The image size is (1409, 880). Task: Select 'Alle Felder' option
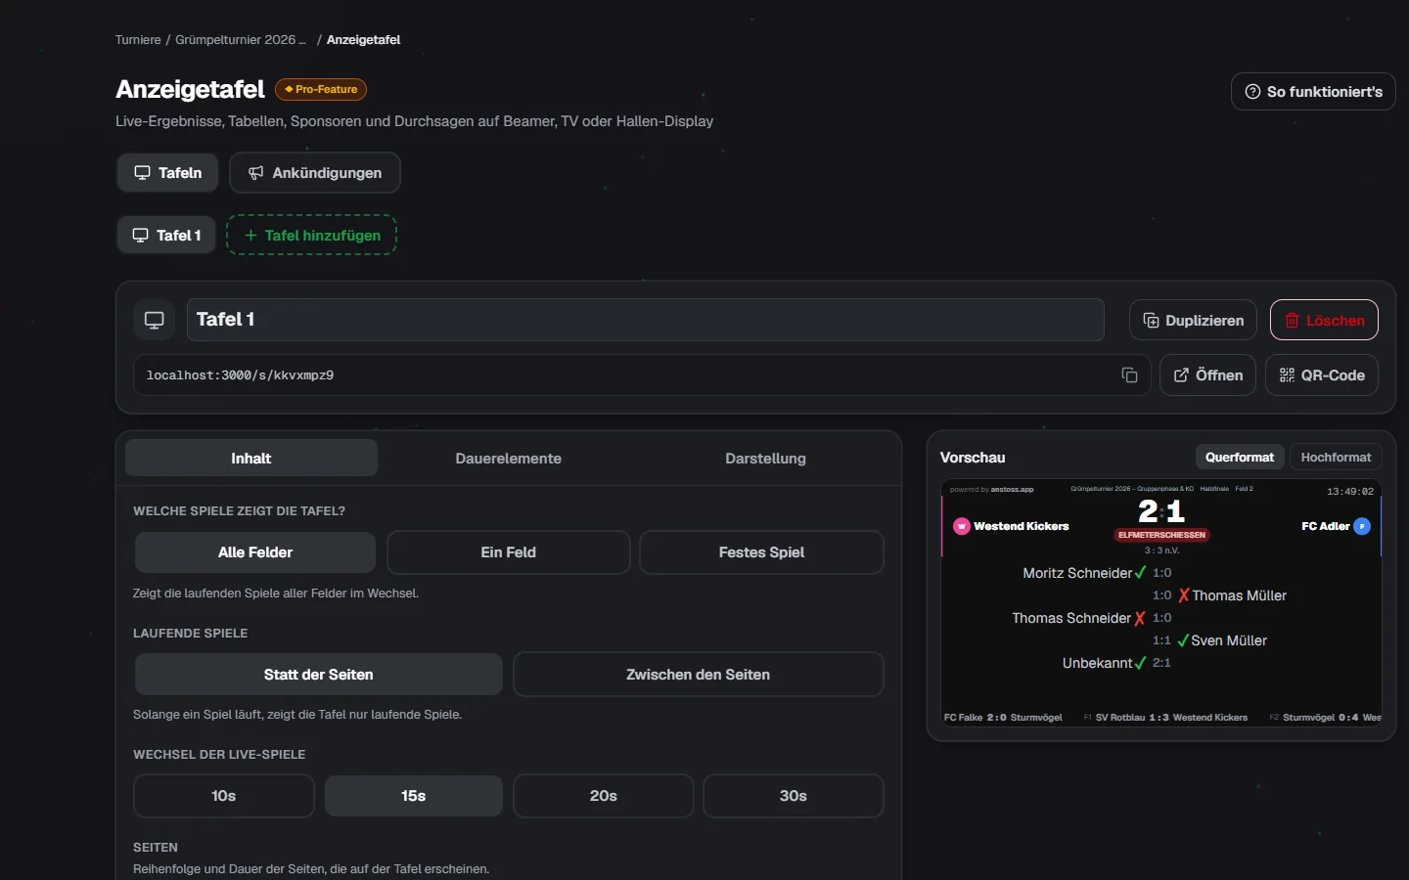255,552
